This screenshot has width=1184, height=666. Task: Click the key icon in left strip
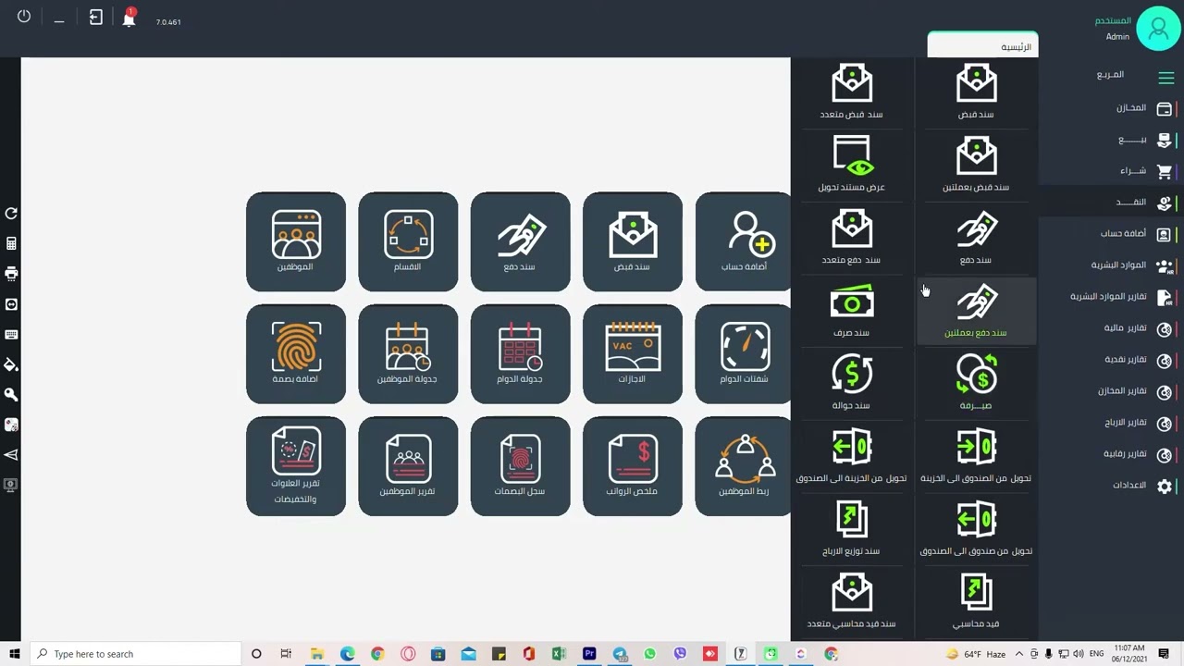[x=11, y=394]
